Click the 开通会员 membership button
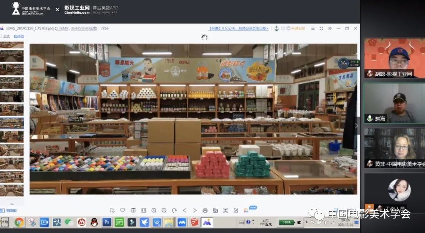The height and width of the screenshot is (233, 425). 298,29
